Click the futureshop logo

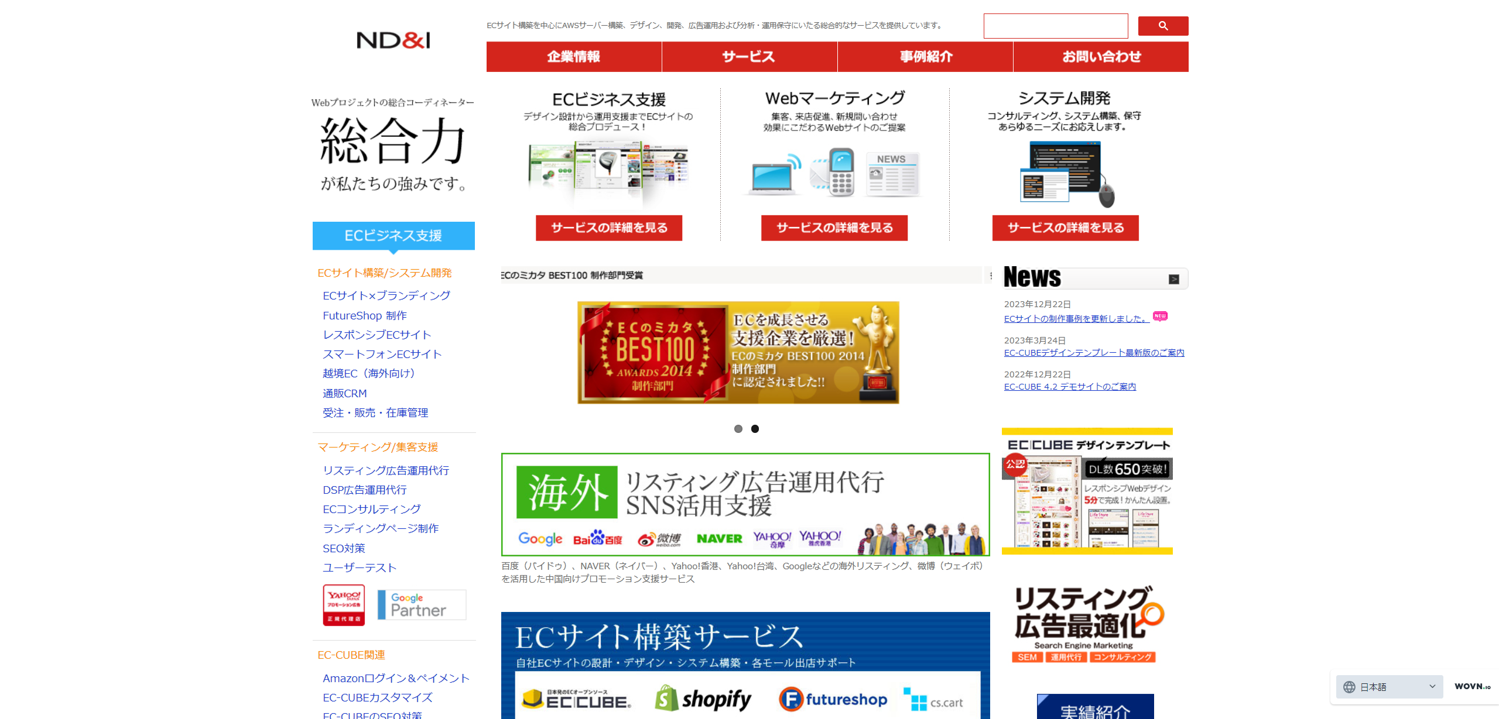point(833,699)
